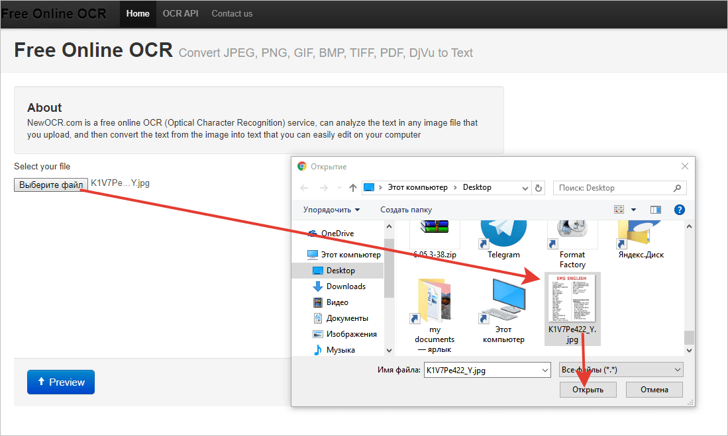Toggle the preview pane icon
This screenshot has width=728, height=436.
(x=656, y=210)
